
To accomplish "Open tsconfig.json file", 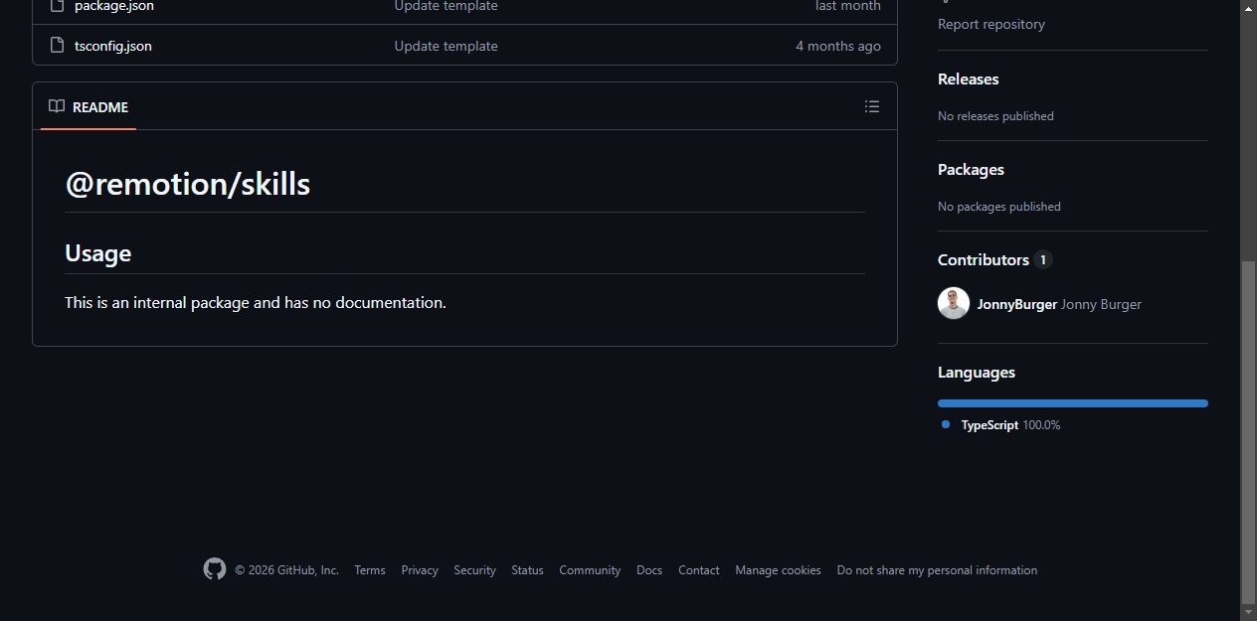I will pyautogui.click(x=113, y=46).
